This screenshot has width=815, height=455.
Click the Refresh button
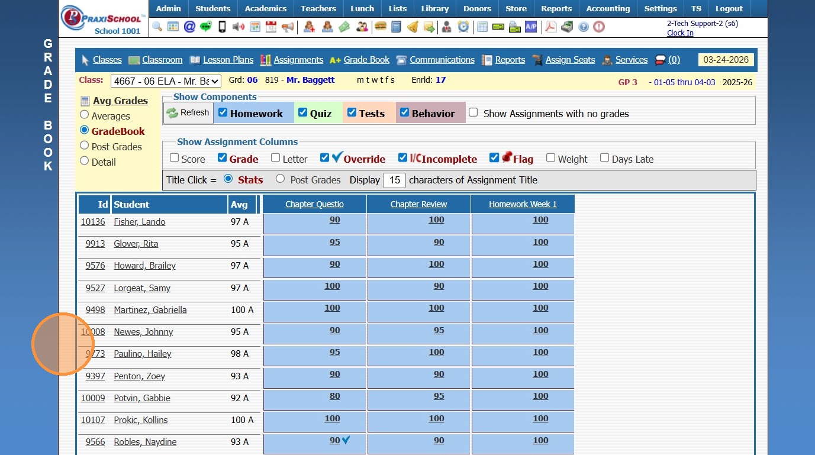tap(189, 113)
